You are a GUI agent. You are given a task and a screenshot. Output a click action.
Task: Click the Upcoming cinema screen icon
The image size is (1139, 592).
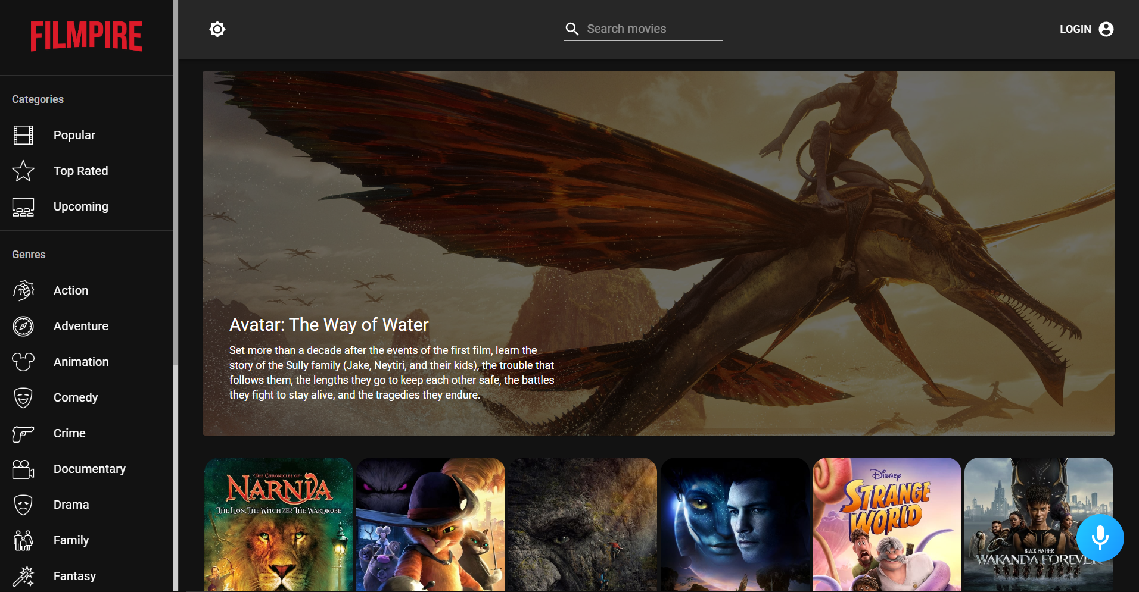(x=23, y=206)
